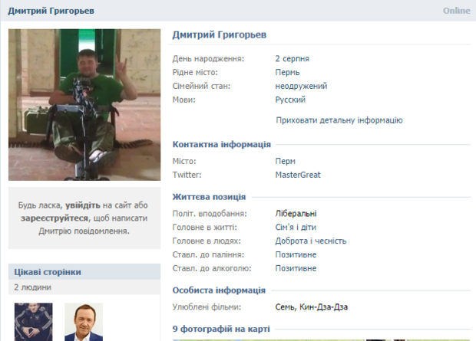Screen dimensions: 476x341
Task: Click the Online status label
Action: pos(456,11)
